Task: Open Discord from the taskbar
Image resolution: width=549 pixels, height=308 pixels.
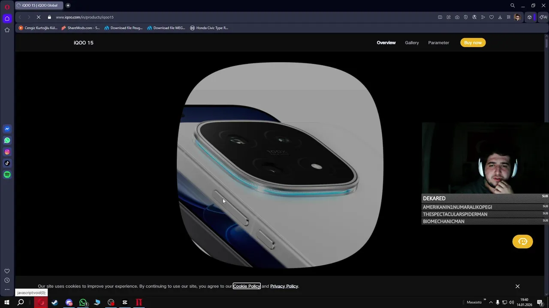Action: click(69, 302)
